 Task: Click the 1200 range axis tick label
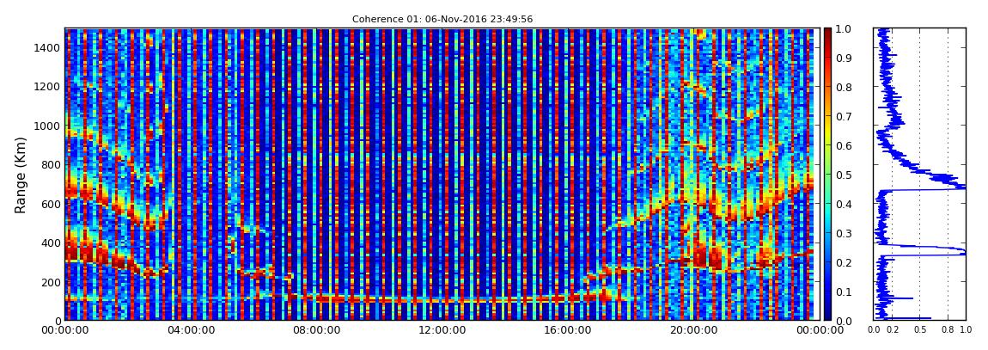(x=48, y=86)
